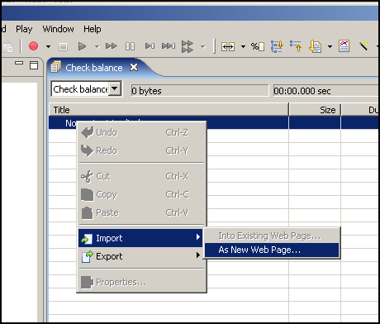380x324 pixels.
Task: Click the Play triangle toolbar button
Action: point(82,46)
